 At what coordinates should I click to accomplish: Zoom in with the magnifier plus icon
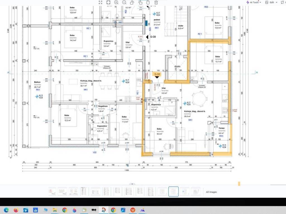[x=116, y=2]
